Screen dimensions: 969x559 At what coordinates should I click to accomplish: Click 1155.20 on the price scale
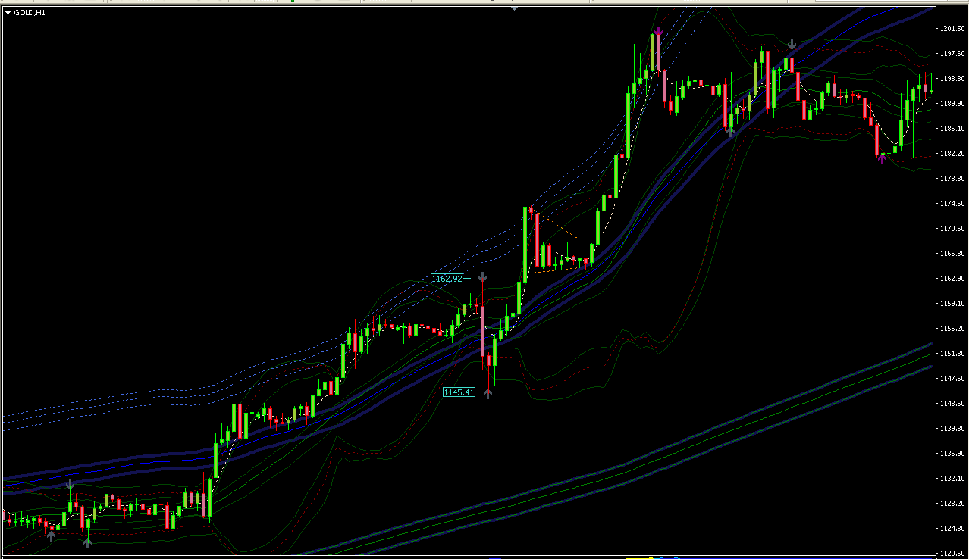tap(952, 329)
